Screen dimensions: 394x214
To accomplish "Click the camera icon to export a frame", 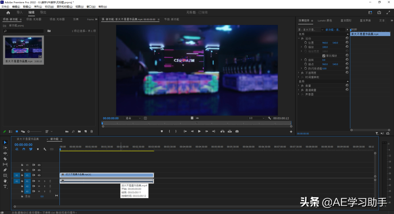I will coord(237,131).
